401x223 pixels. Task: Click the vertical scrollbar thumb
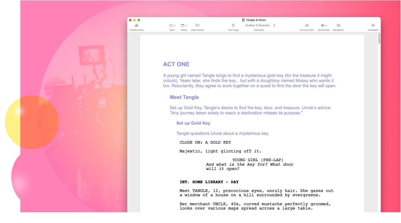point(379,38)
